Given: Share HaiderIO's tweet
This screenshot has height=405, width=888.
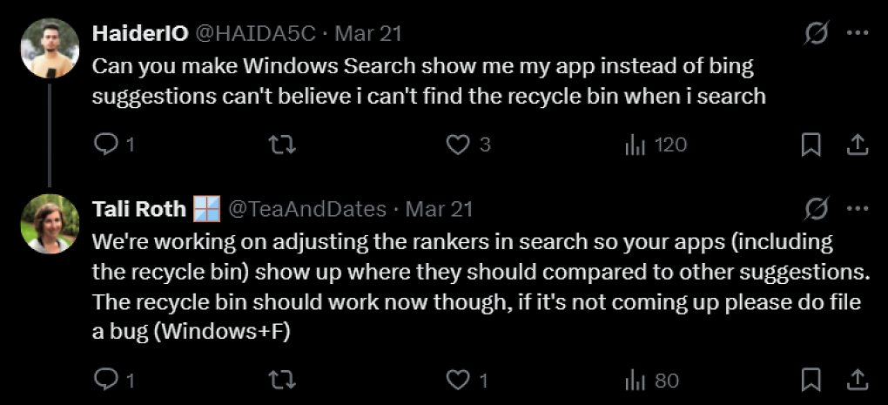Looking at the screenshot, I should [x=858, y=145].
